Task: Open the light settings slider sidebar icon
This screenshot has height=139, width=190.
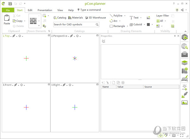Action: [x=185, y=87]
